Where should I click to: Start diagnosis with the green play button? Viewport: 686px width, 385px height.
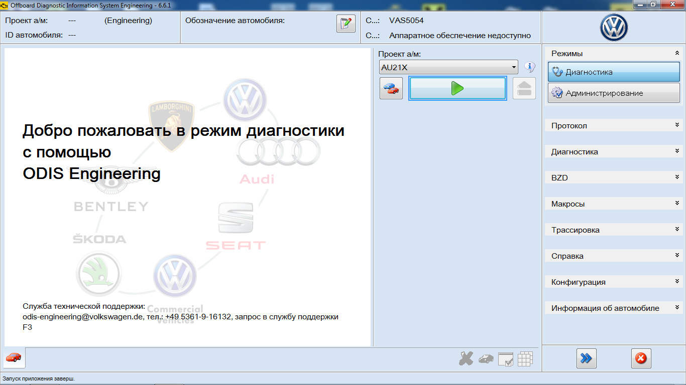coord(457,88)
